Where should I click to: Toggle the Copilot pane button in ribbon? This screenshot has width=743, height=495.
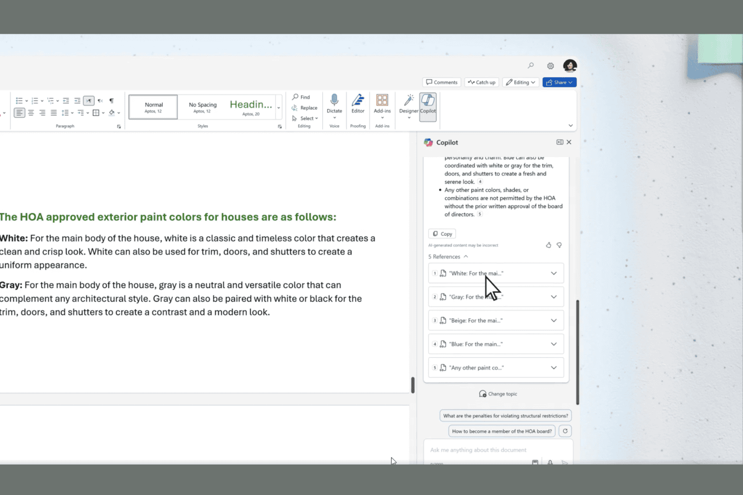click(428, 106)
